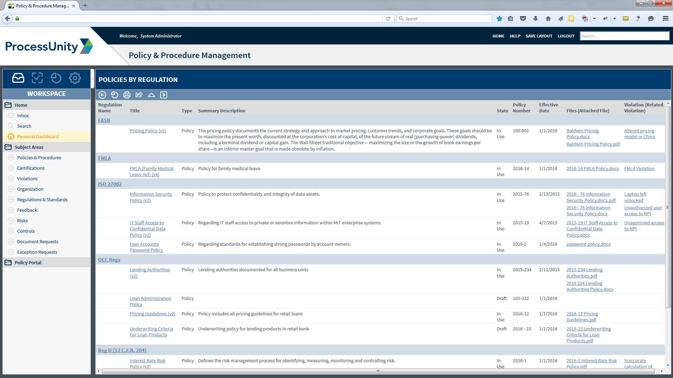
Task: Open the pie chart reports icon in sidebar
Action: tap(56, 78)
